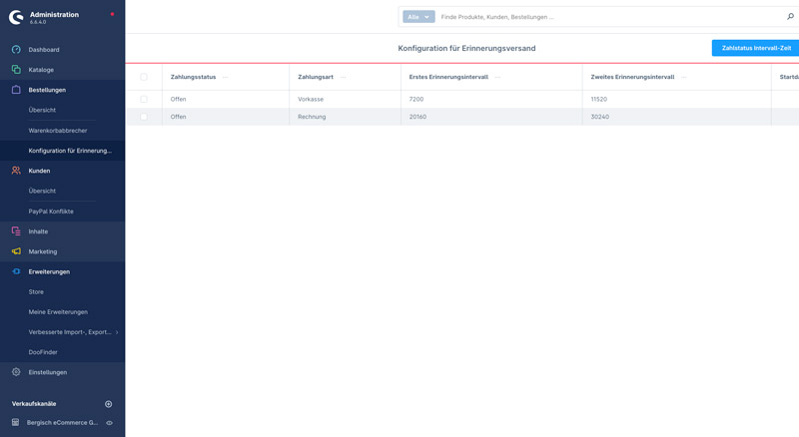This screenshot has width=799, height=437.
Task: Check the Rechnung row checkbox
Action: click(144, 117)
